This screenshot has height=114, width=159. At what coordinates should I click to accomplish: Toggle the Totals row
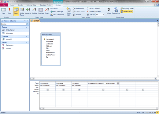(109, 11)
